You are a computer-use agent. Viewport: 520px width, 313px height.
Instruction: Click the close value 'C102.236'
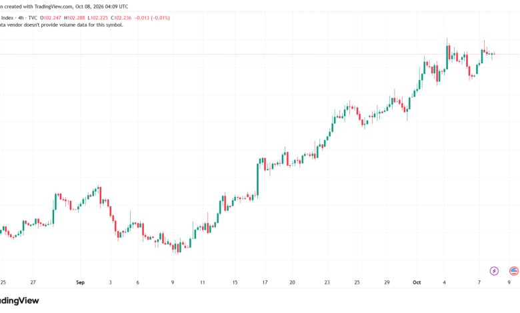point(121,18)
